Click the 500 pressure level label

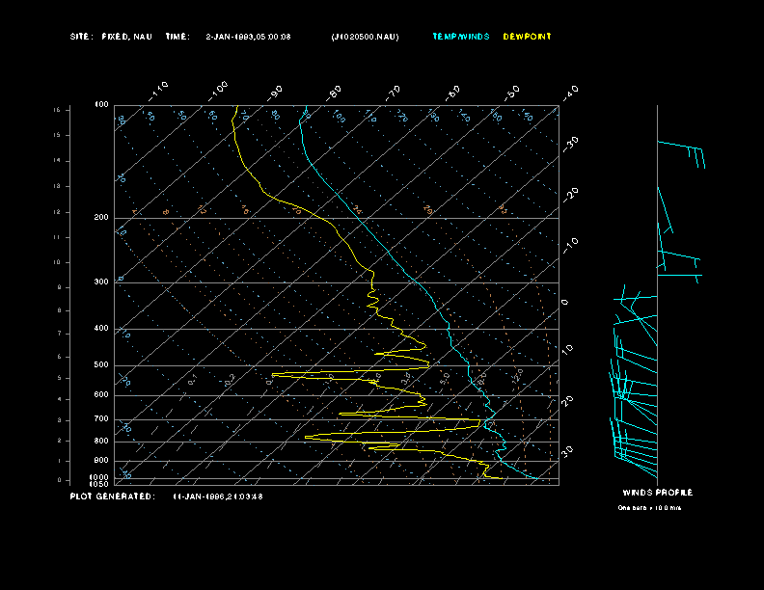(x=101, y=365)
